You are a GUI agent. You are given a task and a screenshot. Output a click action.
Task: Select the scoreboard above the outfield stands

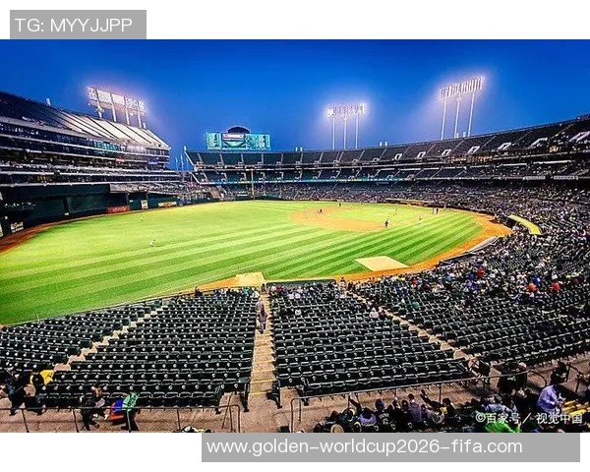(x=238, y=140)
